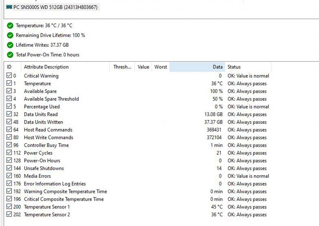This screenshot has width=319, height=226.
Task: Toggle the Available Spare checkbox
Action: pos(9,91)
